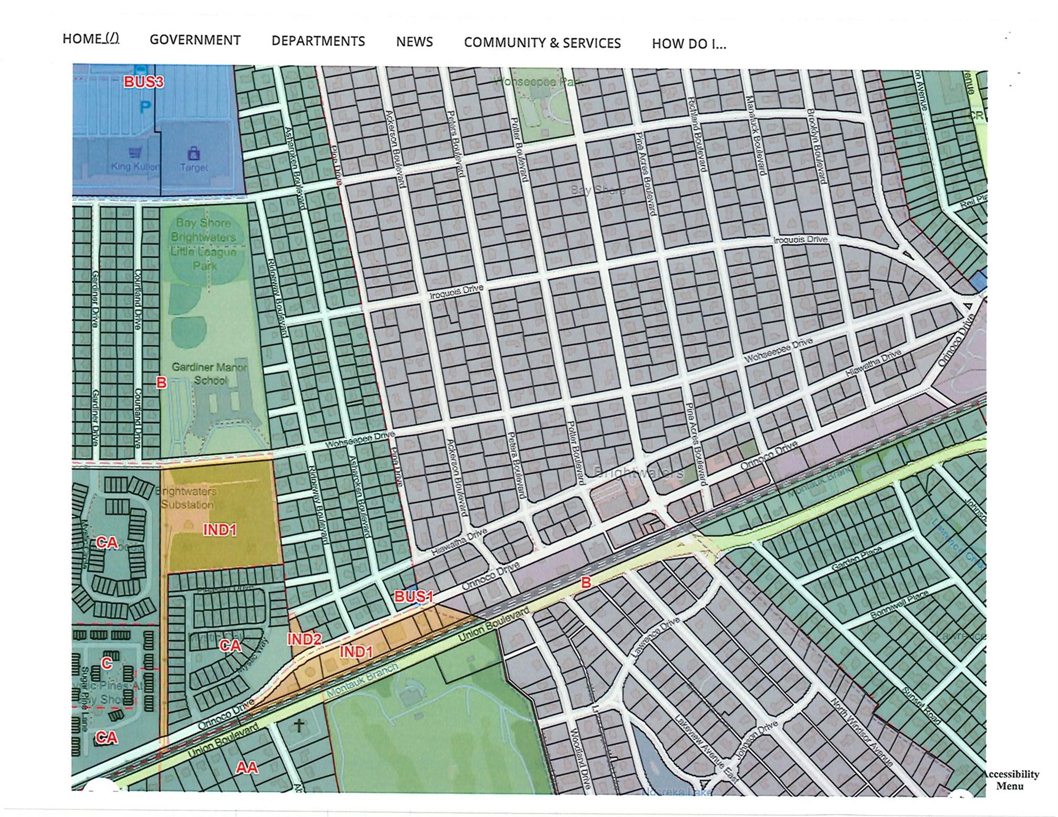
Task: Expand COMMUNITY & SERVICES menu
Action: tap(542, 43)
